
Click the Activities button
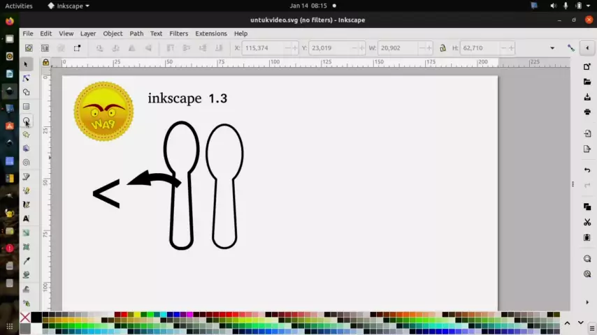pos(19,6)
